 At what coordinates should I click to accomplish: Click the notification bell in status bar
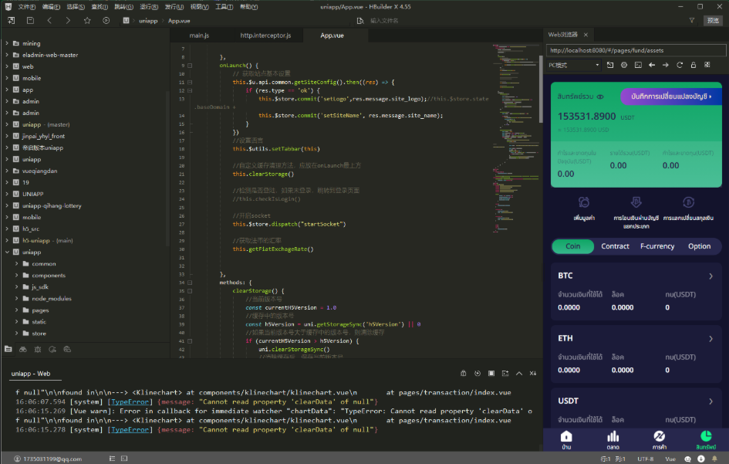[714, 459]
